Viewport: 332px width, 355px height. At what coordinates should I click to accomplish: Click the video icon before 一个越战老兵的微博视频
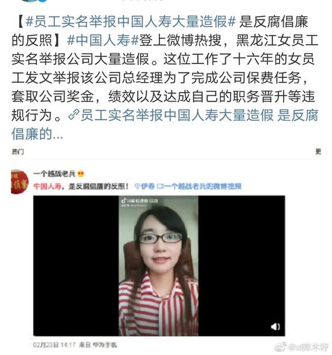tap(160, 186)
